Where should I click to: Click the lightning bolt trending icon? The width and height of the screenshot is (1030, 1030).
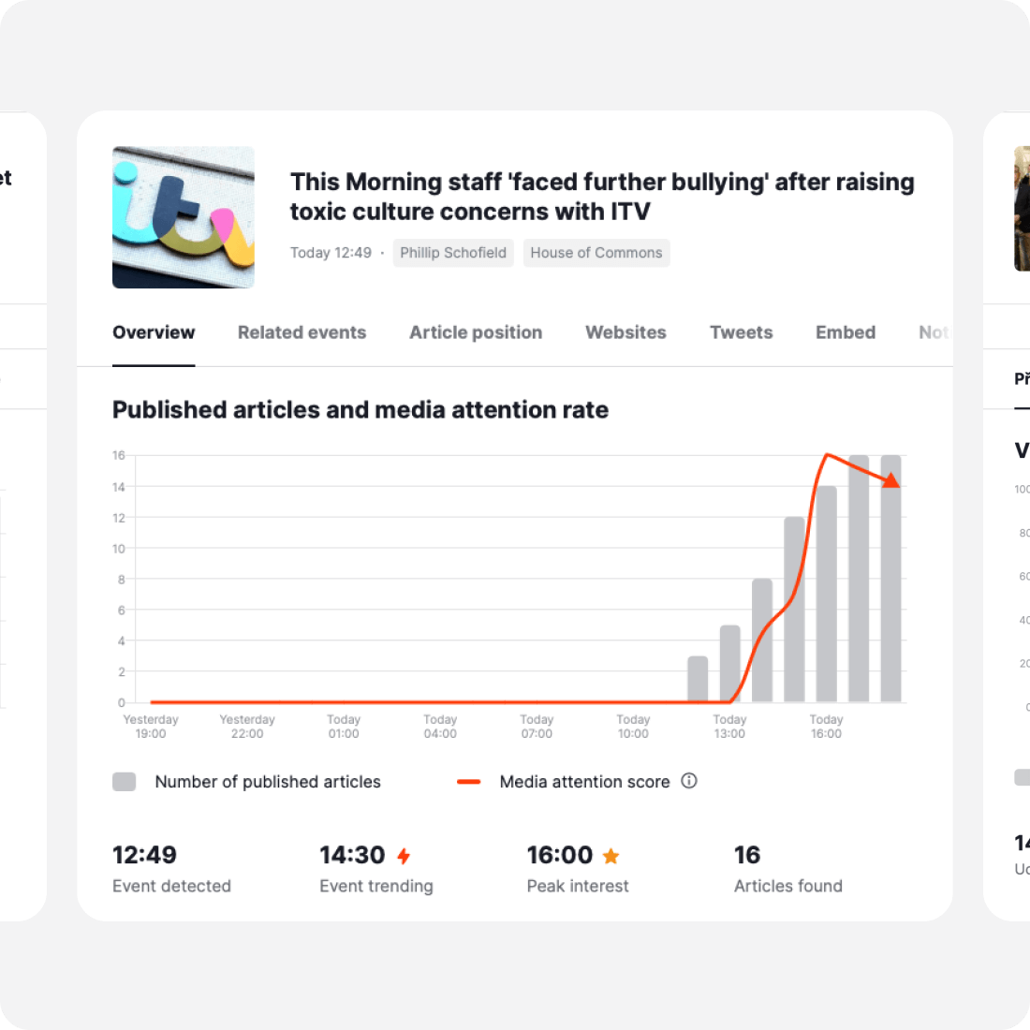(x=404, y=856)
